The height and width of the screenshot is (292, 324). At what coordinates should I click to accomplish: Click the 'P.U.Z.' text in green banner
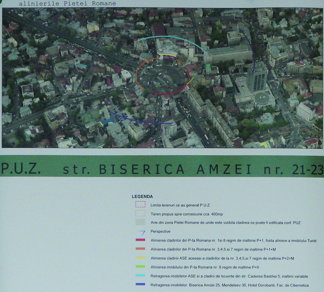[x=21, y=169]
